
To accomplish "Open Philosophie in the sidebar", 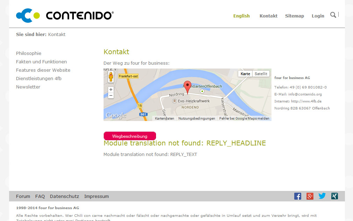I will pyautogui.click(x=29, y=53).
